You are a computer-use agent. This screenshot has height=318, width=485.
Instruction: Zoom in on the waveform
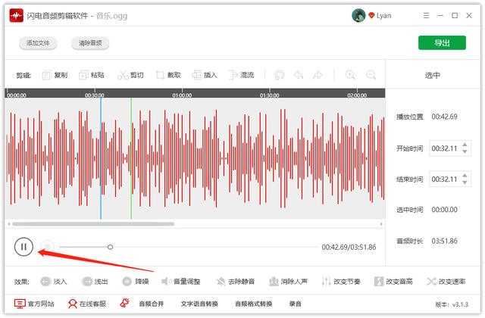click(350, 75)
